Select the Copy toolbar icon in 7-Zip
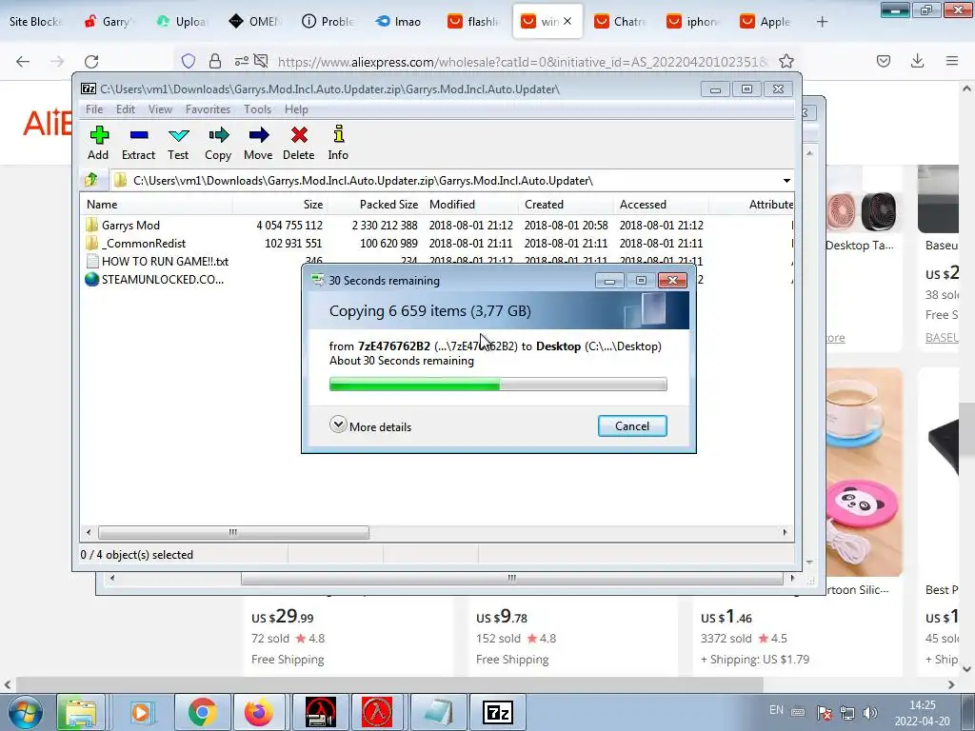The width and height of the screenshot is (975, 731). [x=218, y=143]
